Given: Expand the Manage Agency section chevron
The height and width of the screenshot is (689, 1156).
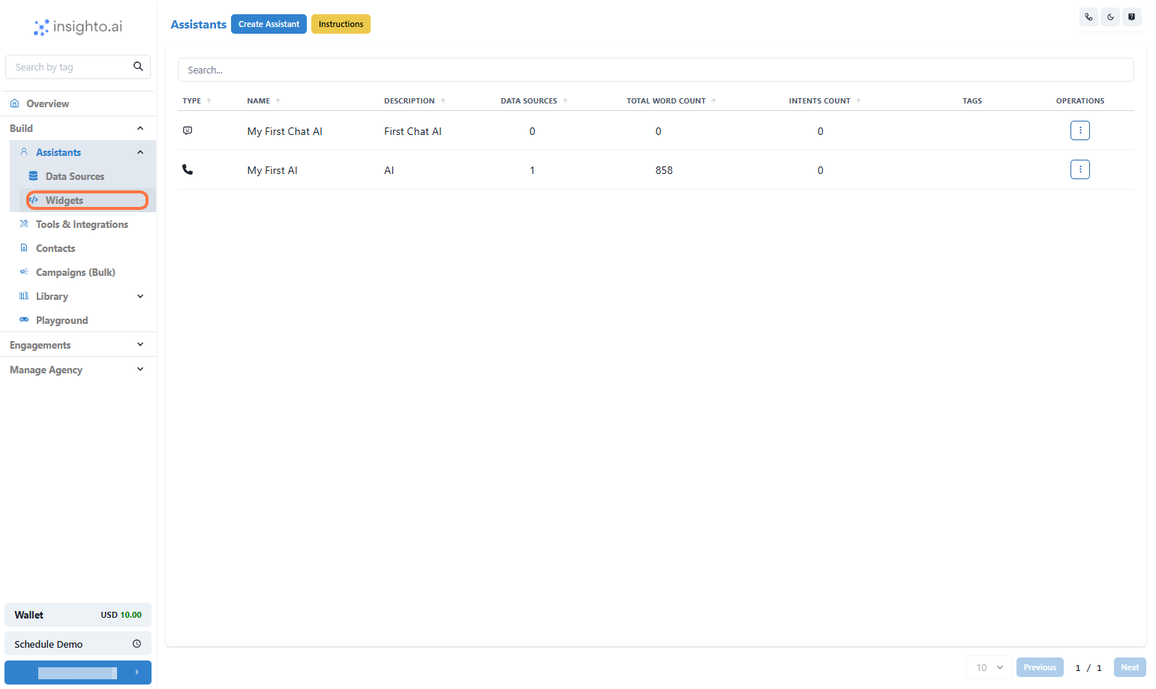Looking at the screenshot, I should 140,369.
